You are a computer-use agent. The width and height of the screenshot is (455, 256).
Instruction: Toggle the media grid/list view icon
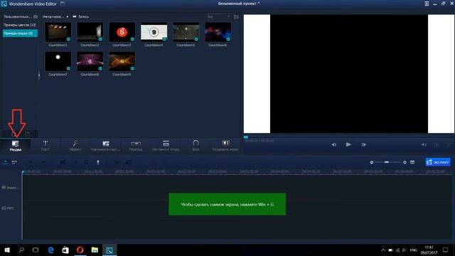tap(236, 17)
